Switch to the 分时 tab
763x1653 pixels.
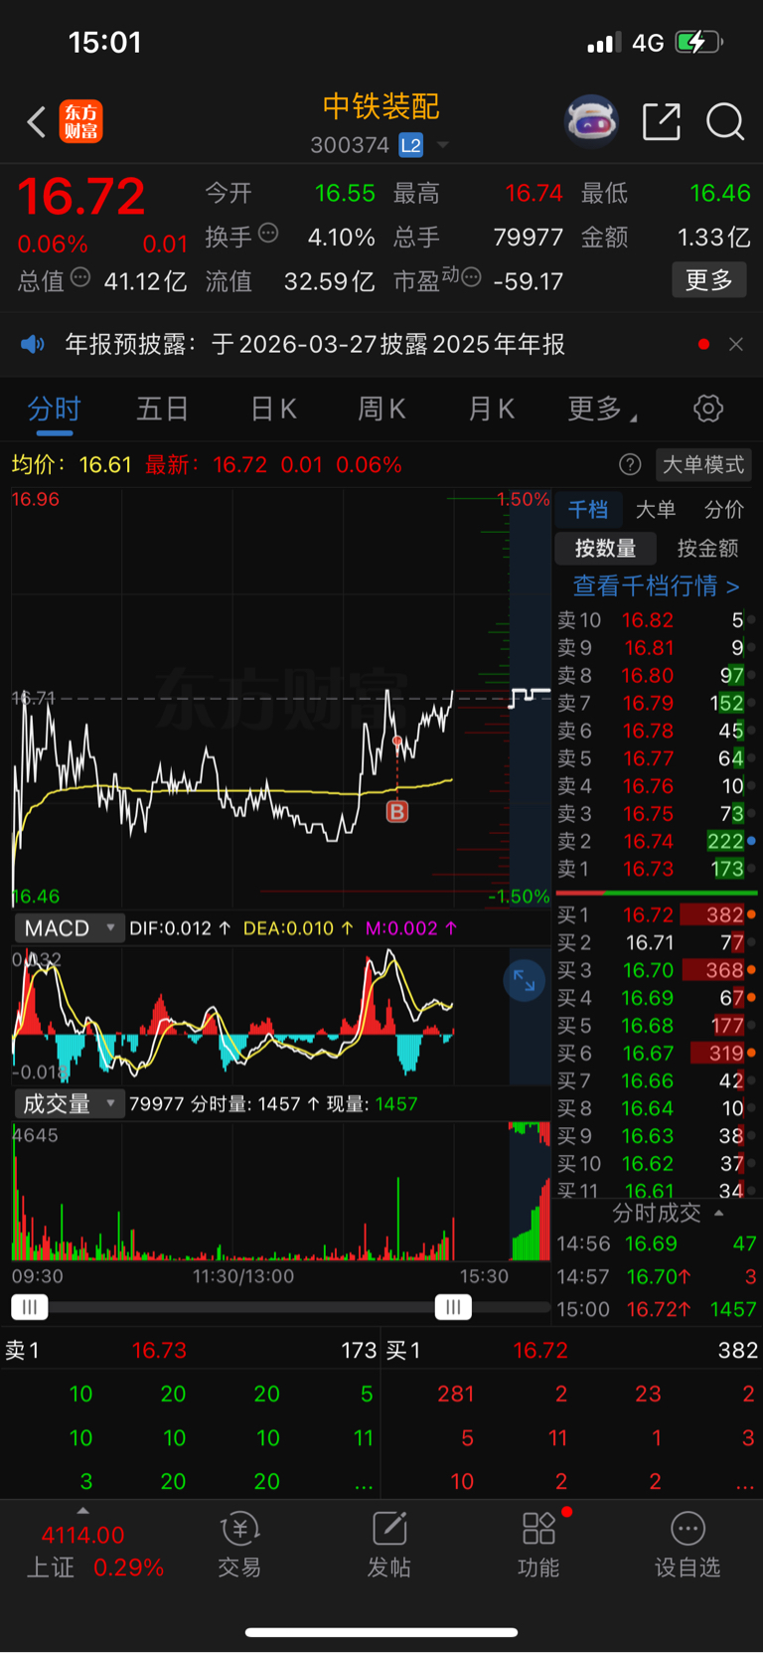click(x=54, y=409)
